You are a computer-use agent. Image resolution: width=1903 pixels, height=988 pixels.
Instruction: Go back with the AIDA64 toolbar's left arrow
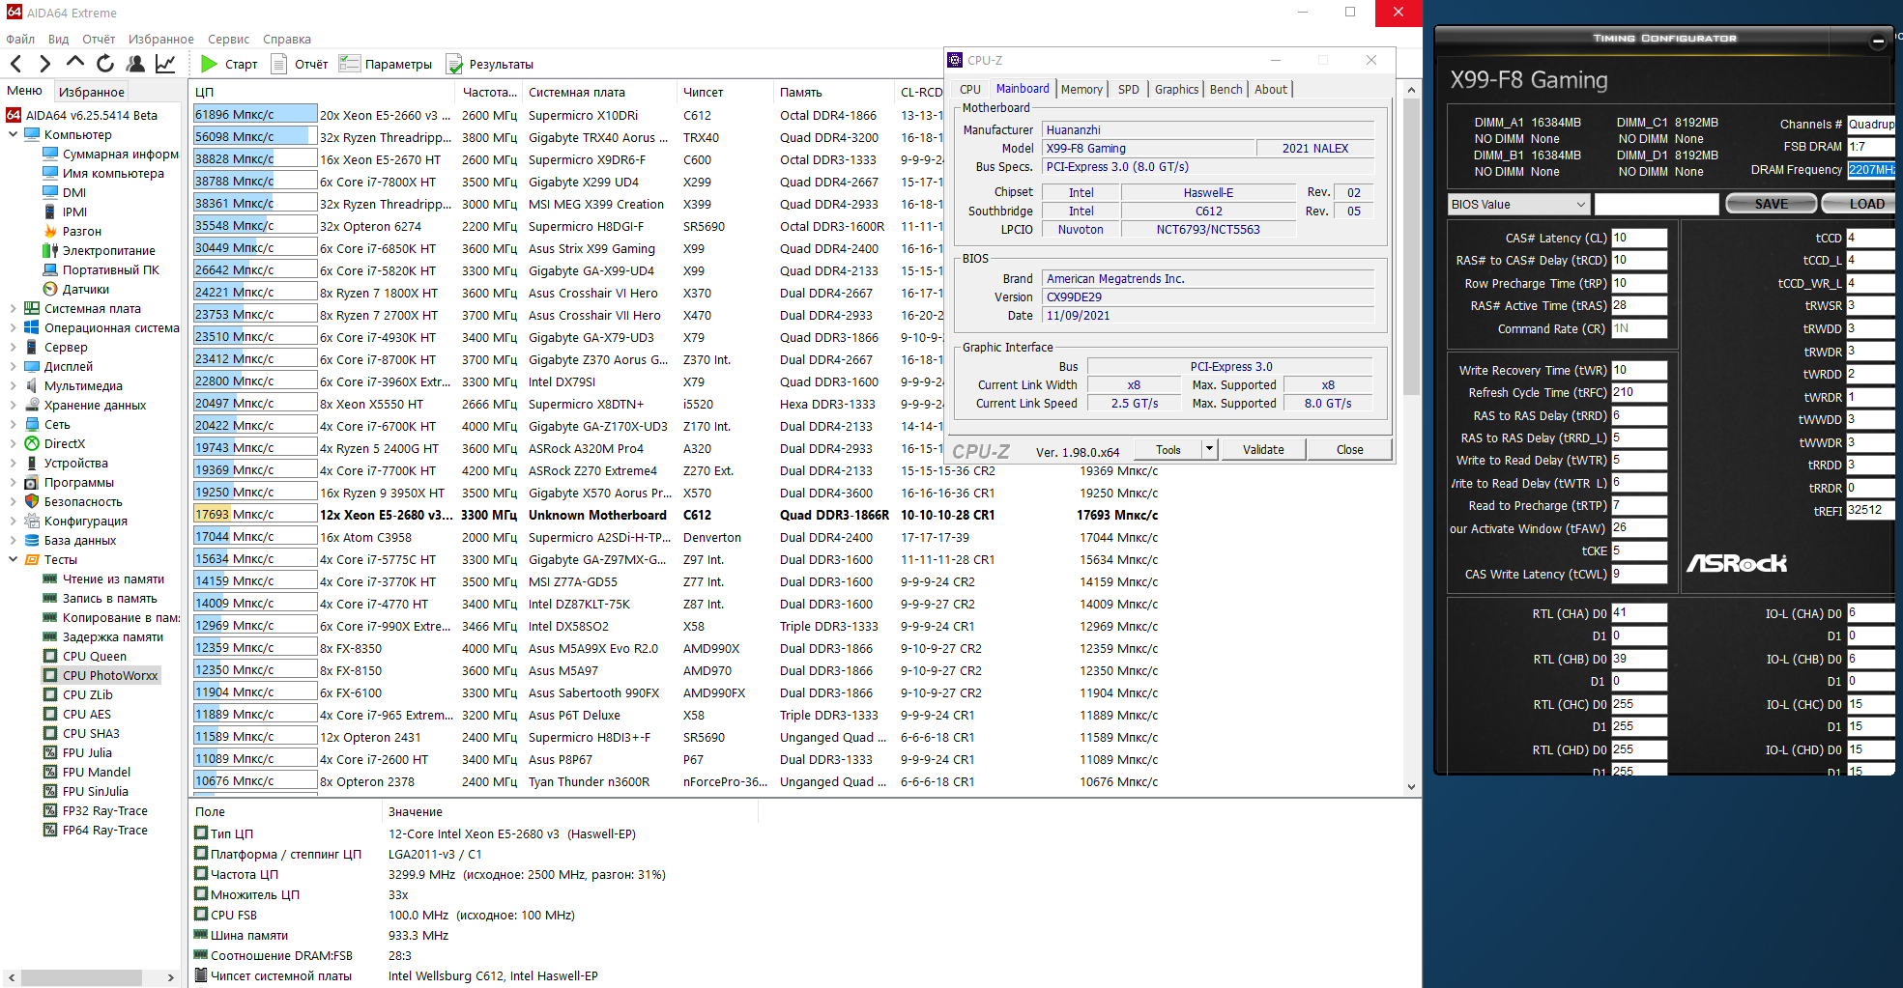pos(15,64)
